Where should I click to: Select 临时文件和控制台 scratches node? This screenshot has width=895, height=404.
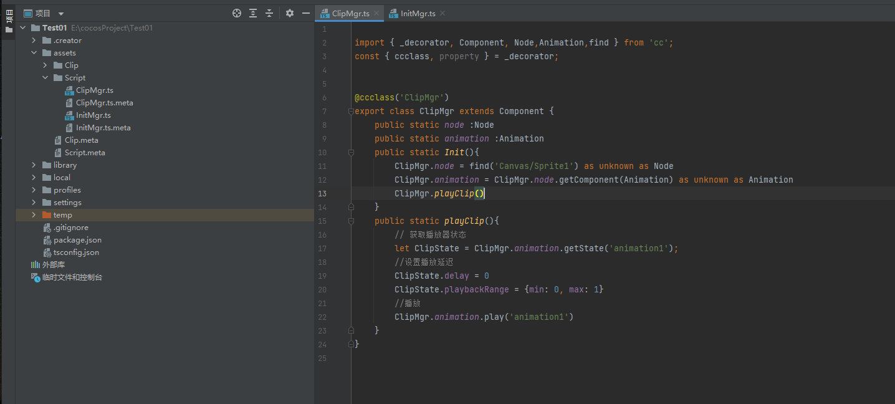coord(72,277)
